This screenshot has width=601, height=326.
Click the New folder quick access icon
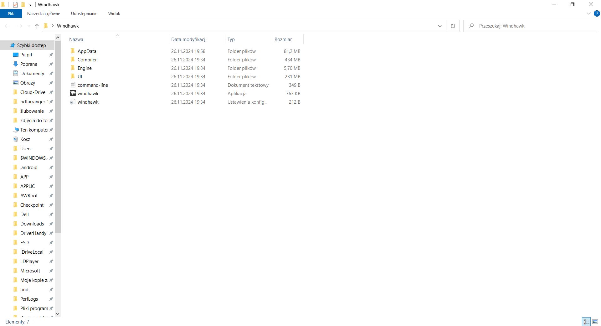(23, 5)
